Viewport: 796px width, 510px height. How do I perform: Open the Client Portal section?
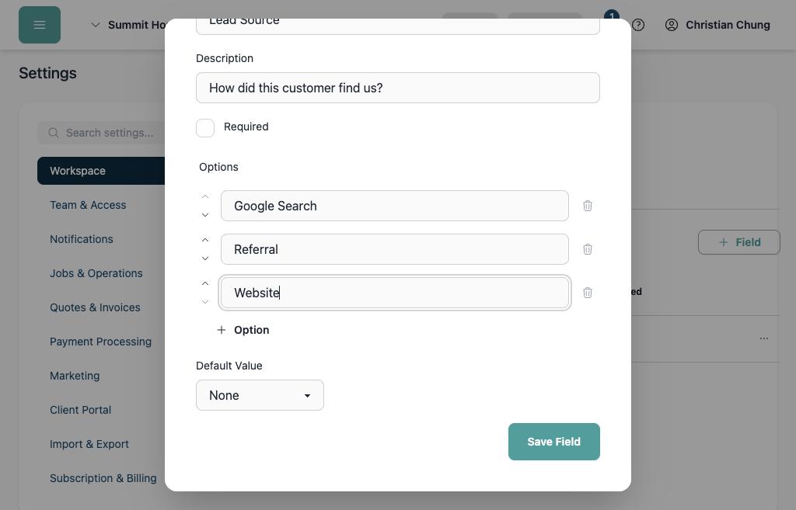[x=80, y=410]
